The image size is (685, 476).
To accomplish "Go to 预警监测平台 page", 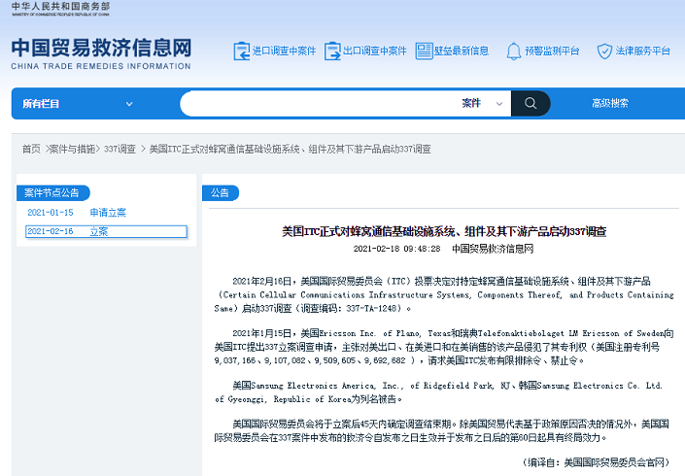I will [x=552, y=51].
